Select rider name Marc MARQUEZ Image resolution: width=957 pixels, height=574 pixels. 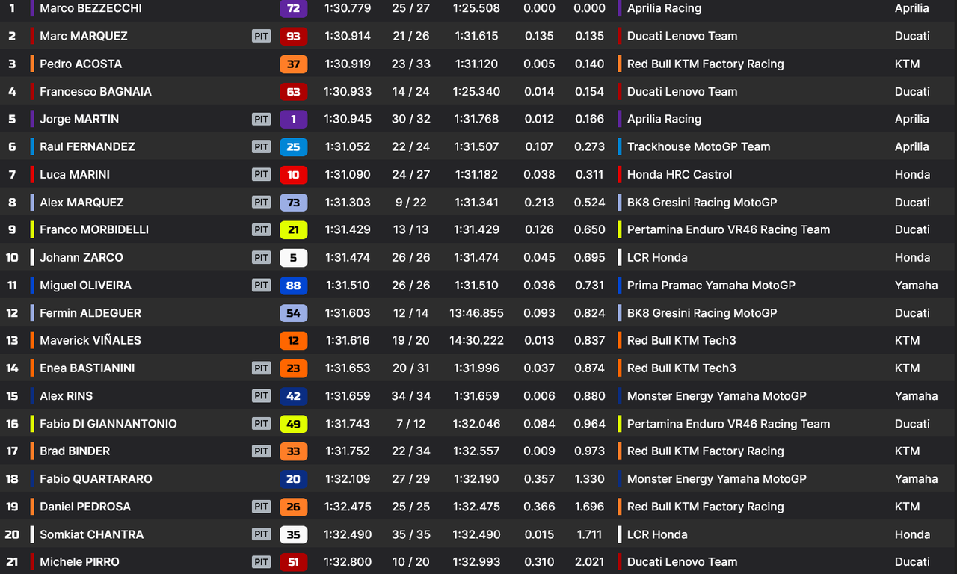click(x=84, y=36)
